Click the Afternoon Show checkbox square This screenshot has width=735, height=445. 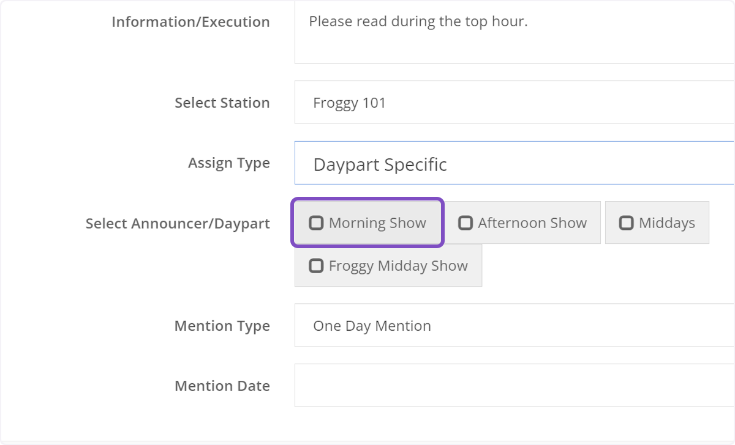[x=466, y=223]
